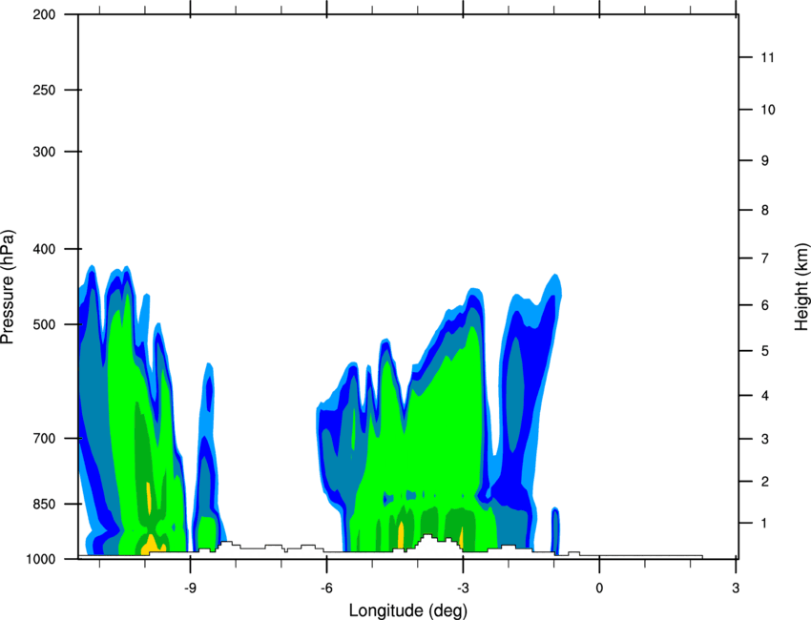Pick the 5 km height label
The image size is (811, 620).
point(765,351)
